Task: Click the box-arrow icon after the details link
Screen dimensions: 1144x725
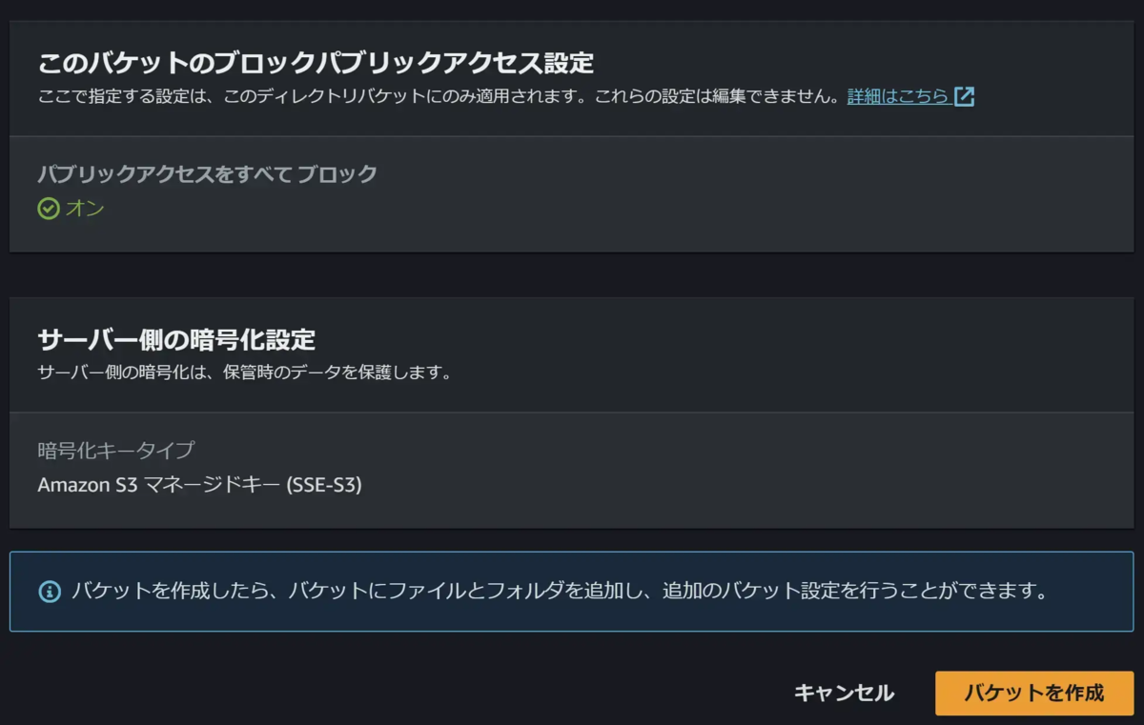Action: [966, 96]
